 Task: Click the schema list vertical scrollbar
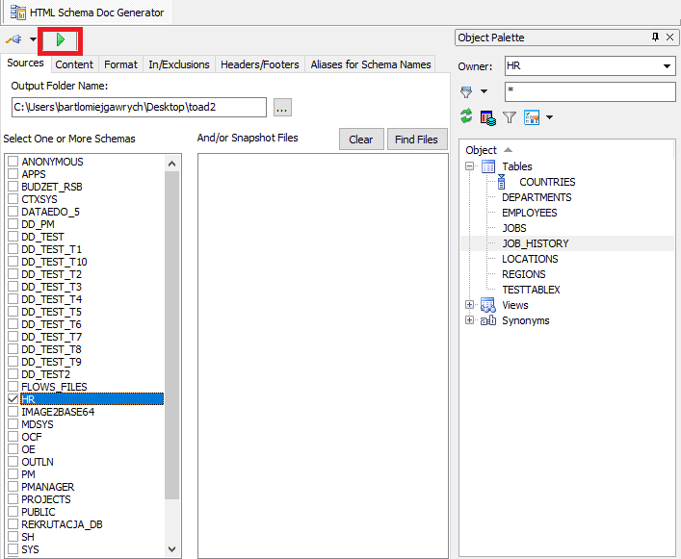click(172, 337)
